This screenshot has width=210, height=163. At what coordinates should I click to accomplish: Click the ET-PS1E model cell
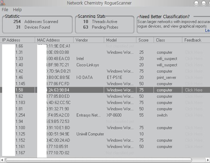114,77
